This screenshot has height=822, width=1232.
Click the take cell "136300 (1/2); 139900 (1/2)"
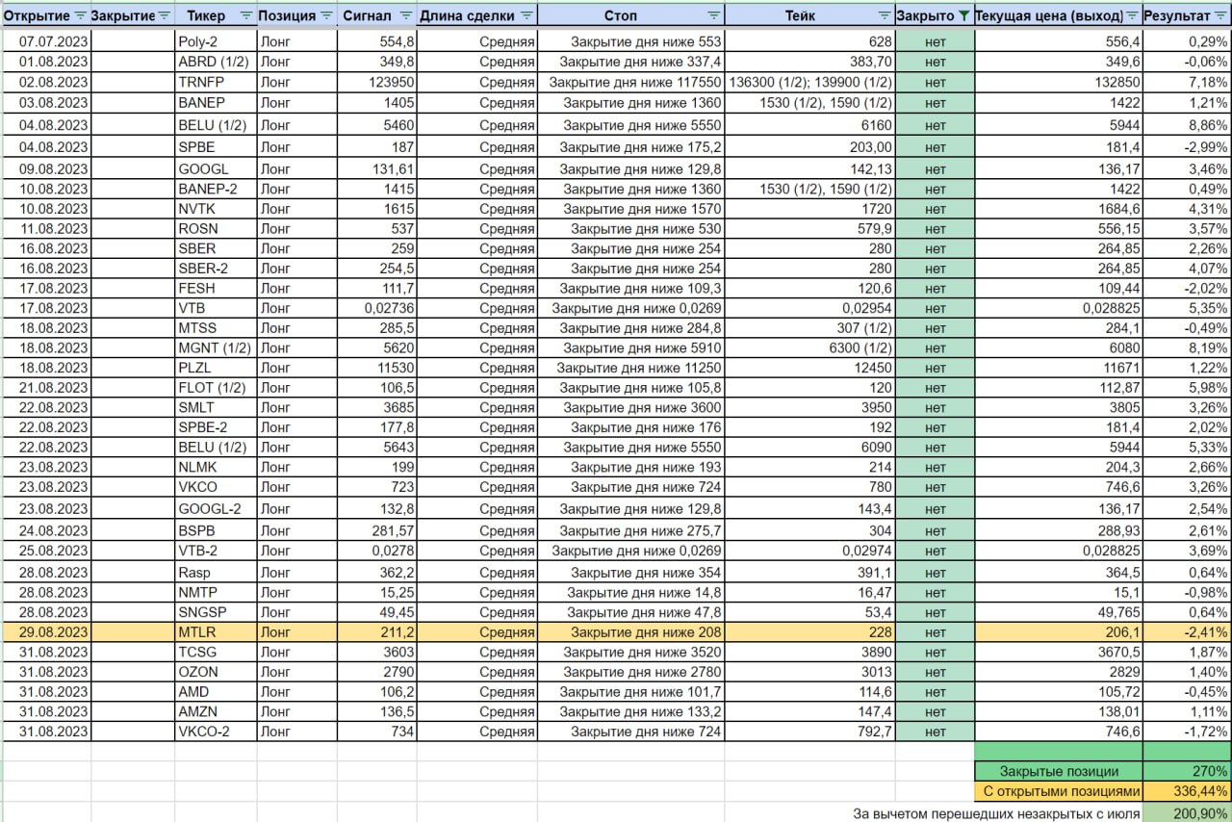(811, 82)
